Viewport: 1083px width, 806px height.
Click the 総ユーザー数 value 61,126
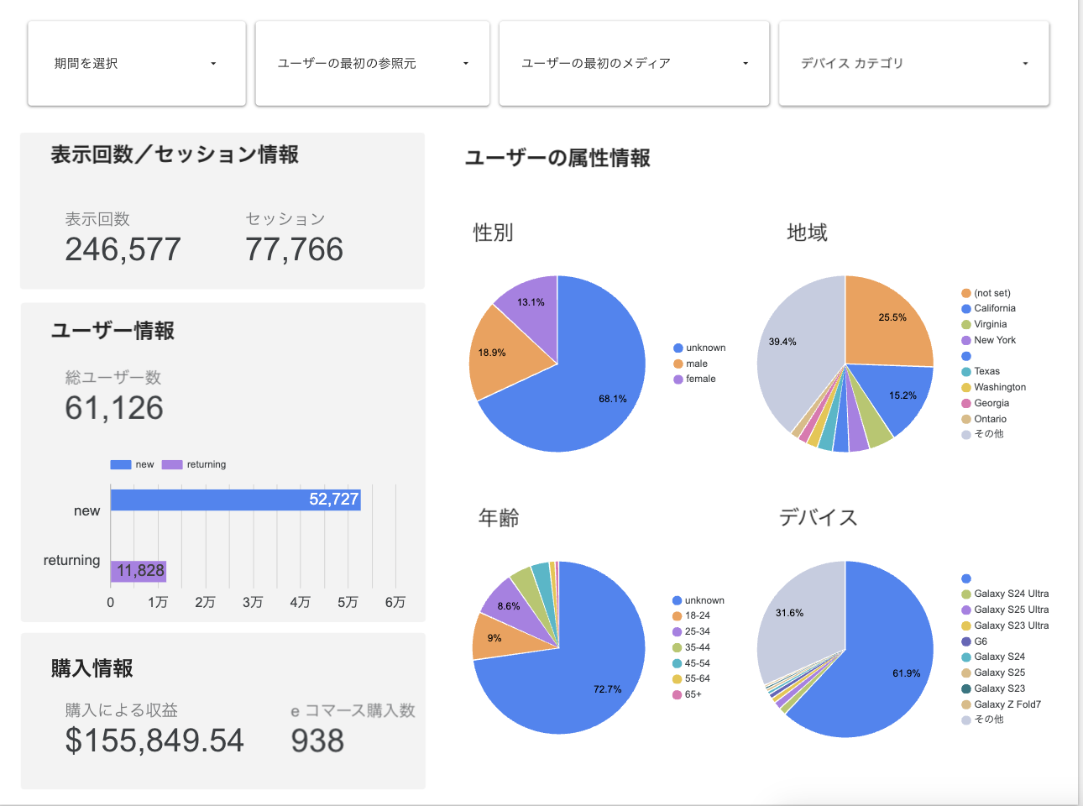(114, 408)
